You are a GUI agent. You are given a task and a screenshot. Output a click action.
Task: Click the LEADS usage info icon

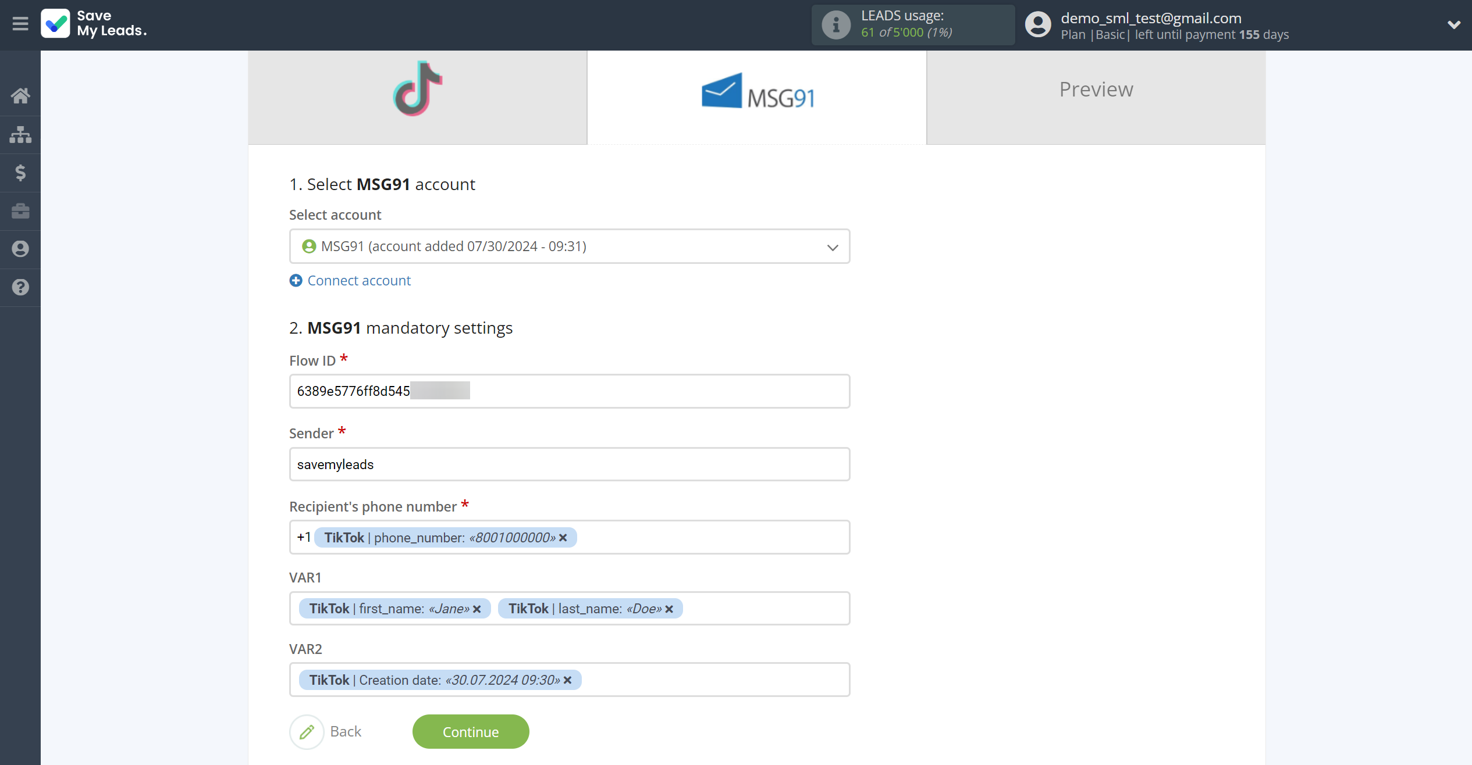point(835,25)
